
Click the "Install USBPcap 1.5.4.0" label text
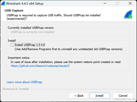click(30, 45)
